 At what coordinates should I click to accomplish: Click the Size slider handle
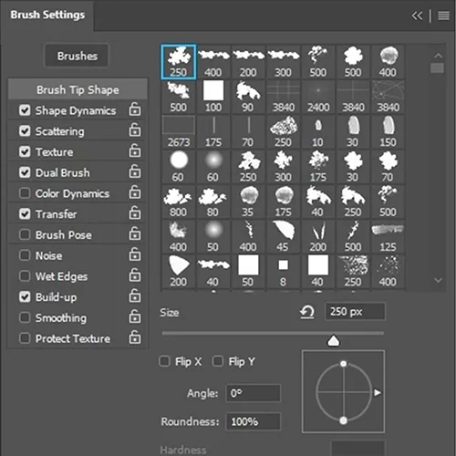334,341
